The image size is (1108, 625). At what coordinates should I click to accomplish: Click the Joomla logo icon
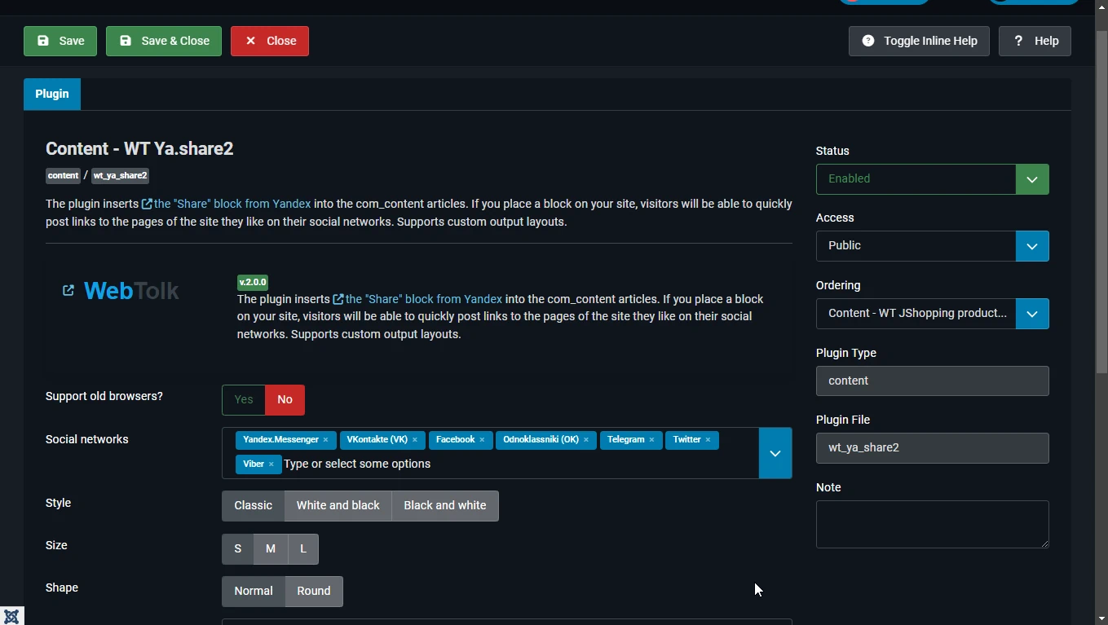click(x=11, y=616)
